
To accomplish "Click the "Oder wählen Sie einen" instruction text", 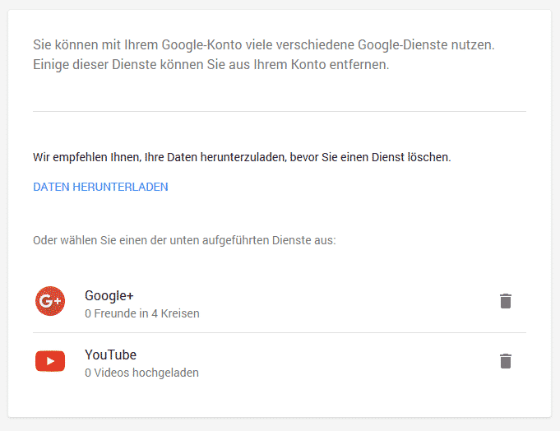I will [x=184, y=240].
